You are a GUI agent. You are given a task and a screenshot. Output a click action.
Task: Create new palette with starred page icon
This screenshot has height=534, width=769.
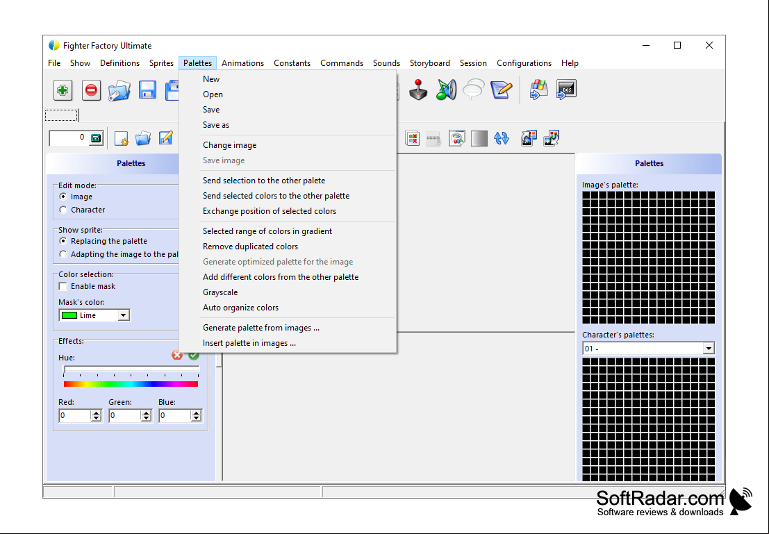point(121,139)
